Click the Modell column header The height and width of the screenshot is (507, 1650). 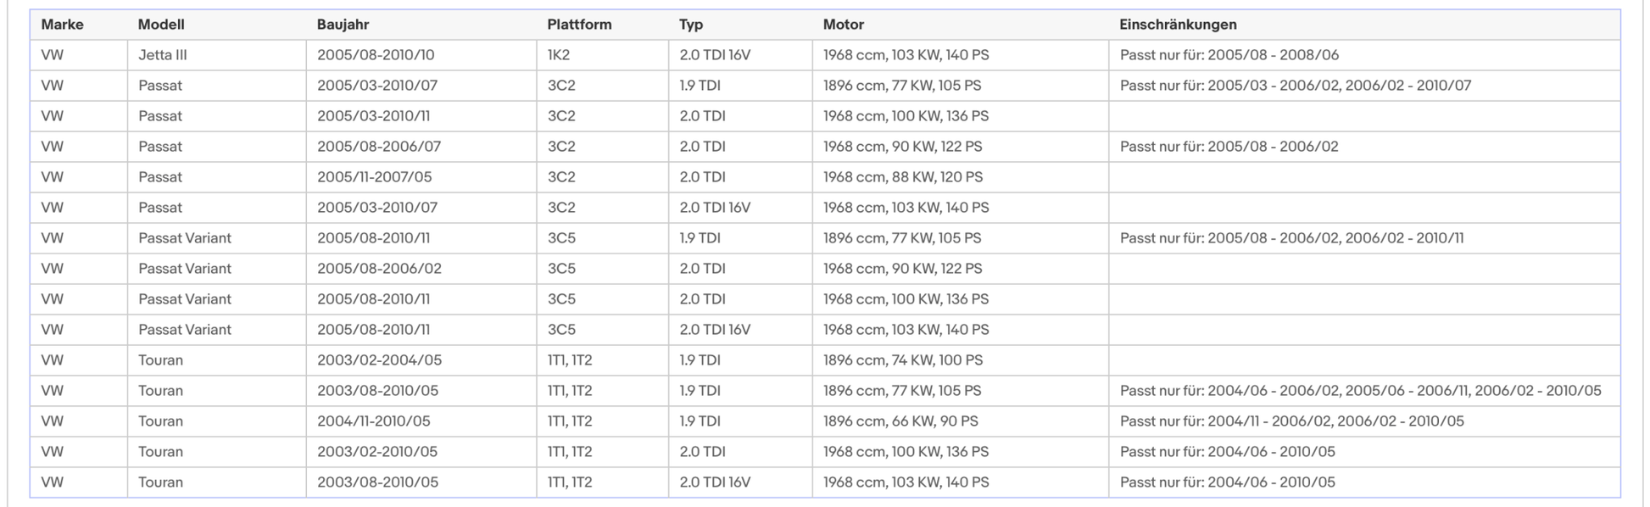click(x=161, y=25)
